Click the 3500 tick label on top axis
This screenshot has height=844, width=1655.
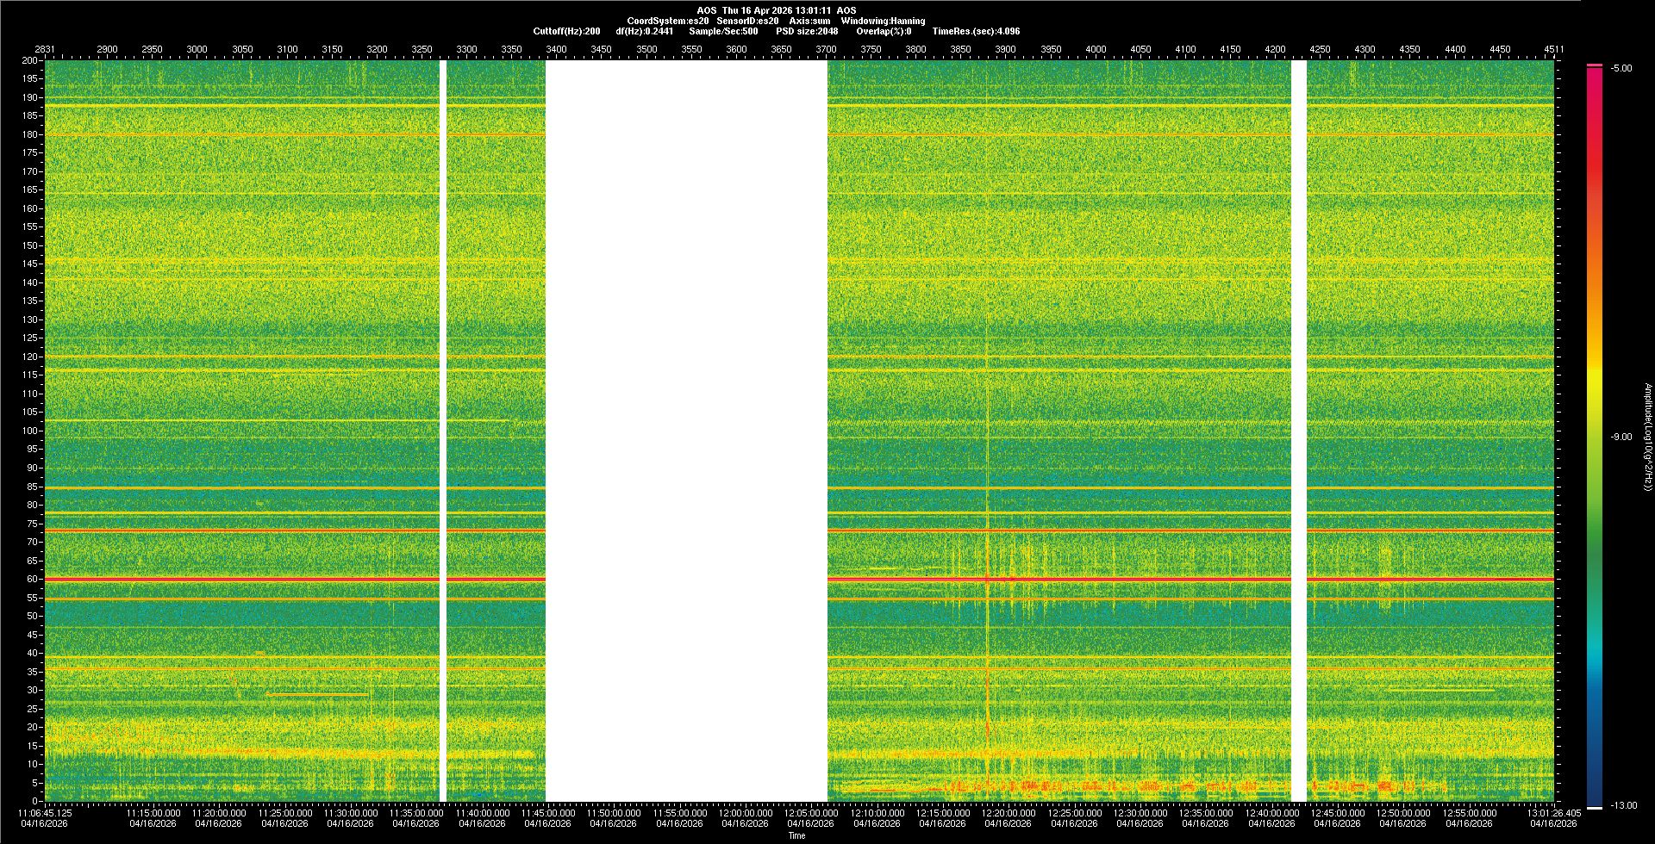tap(646, 49)
